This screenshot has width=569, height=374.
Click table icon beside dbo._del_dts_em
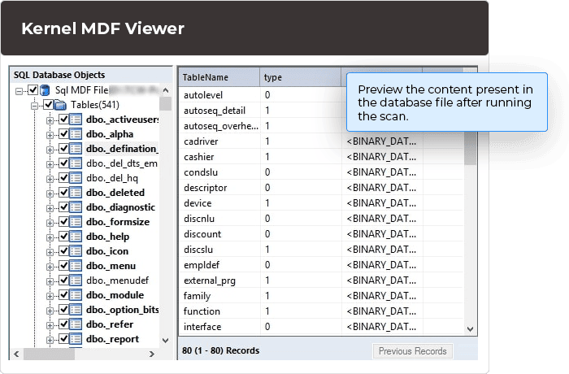(76, 163)
